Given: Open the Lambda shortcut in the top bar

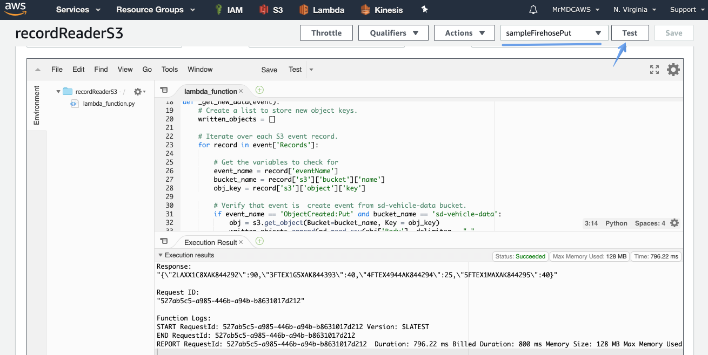Looking at the screenshot, I should (x=322, y=10).
